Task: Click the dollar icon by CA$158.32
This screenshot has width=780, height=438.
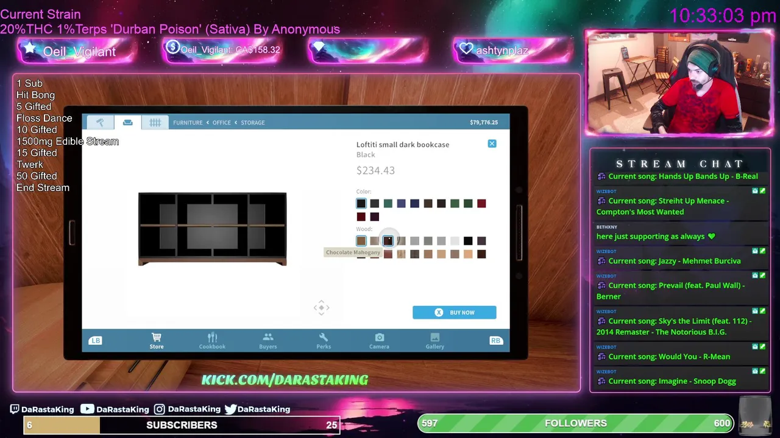Action: point(172,47)
